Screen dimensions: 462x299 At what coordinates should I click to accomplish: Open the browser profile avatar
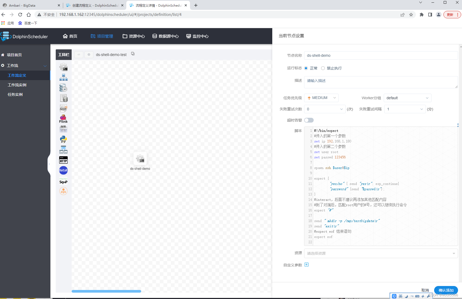click(439, 15)
